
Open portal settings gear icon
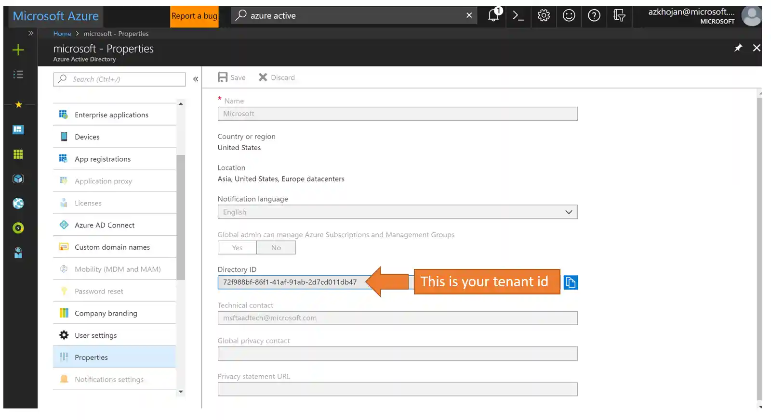[x=544, y=16]
